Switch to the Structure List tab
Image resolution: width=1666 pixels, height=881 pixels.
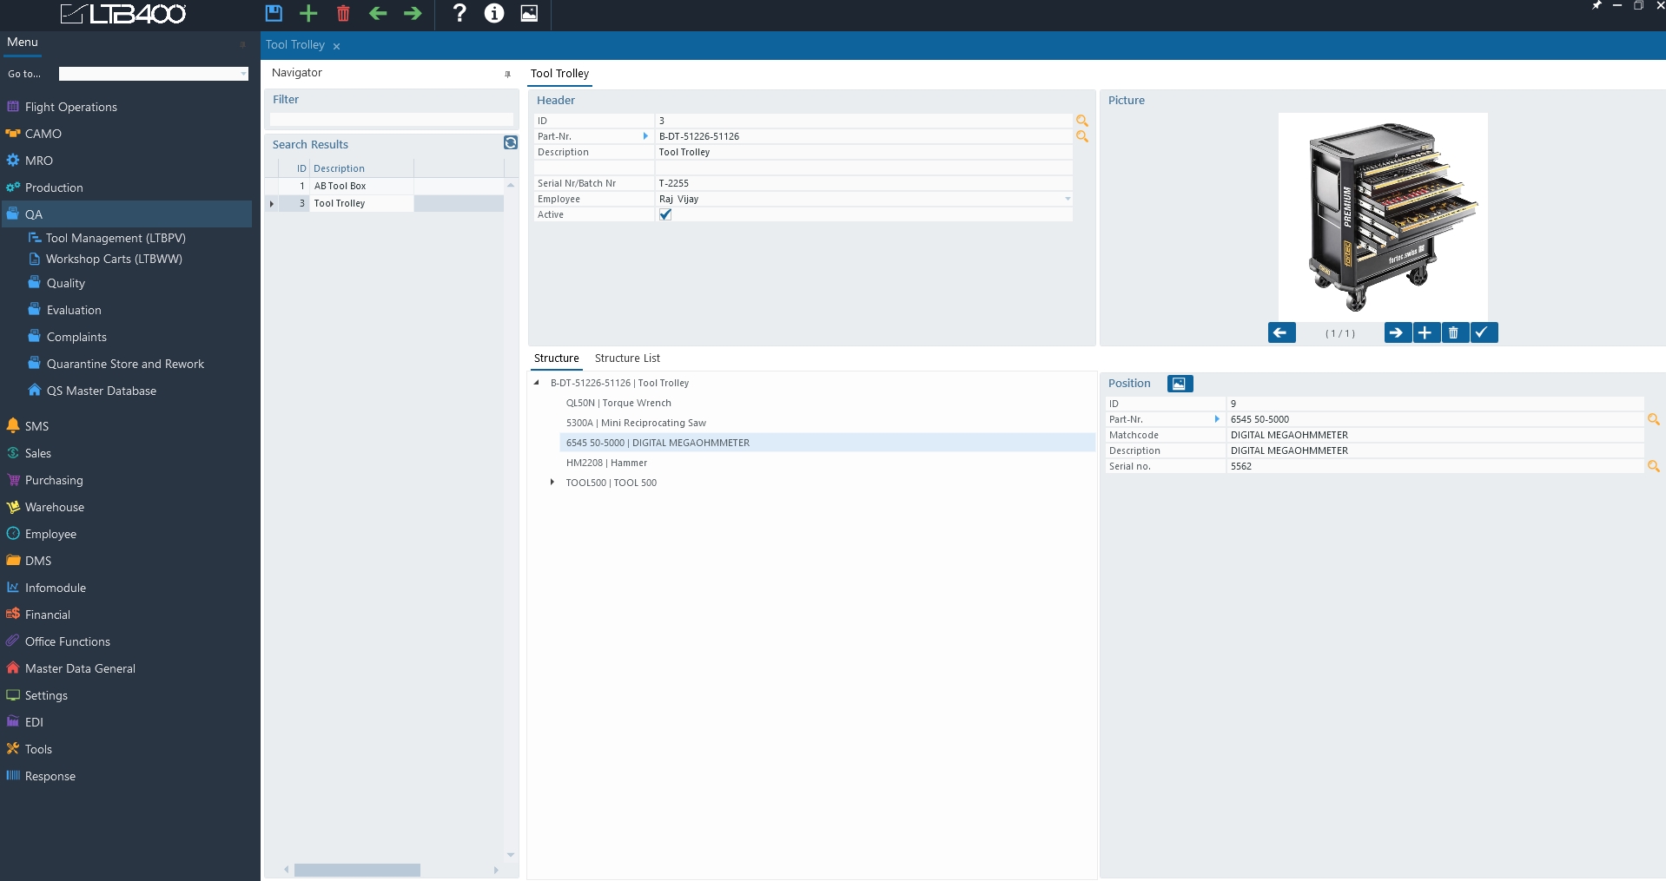tap(627, 358)
